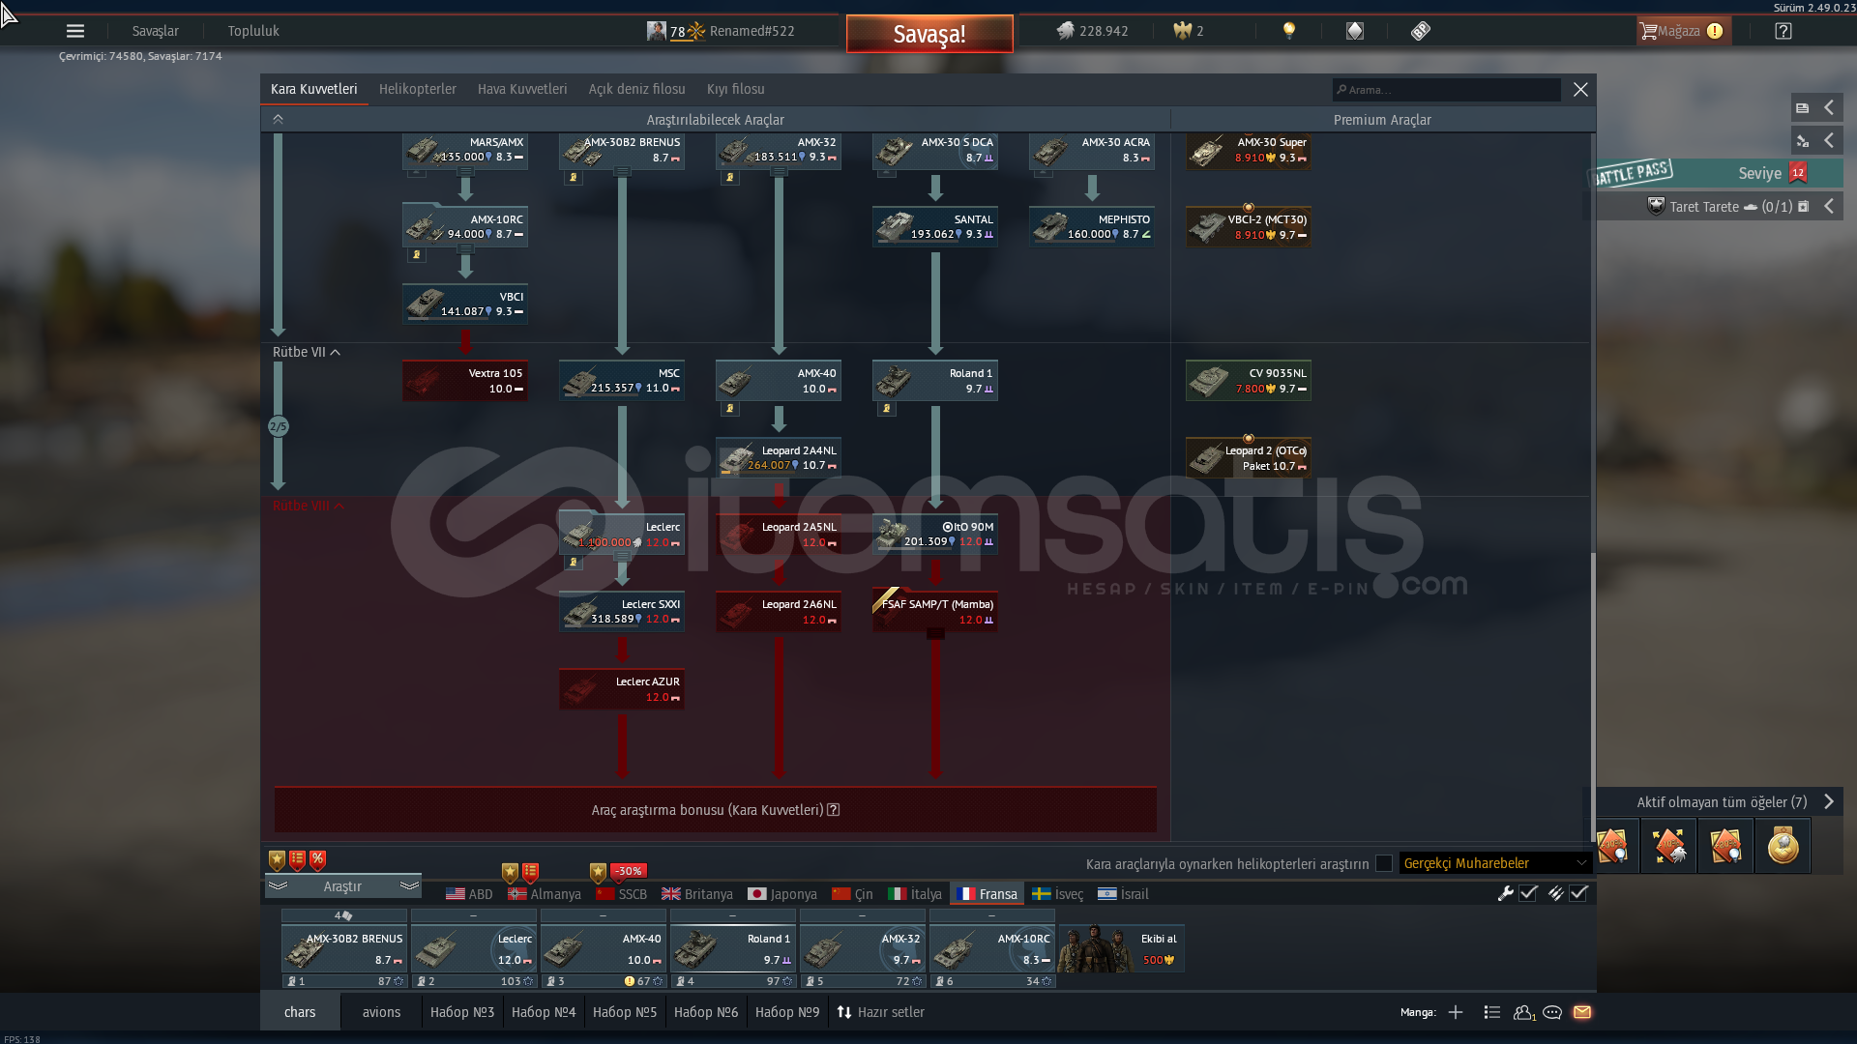Open the ticket/coupon icon in top bar
1857x1044 pixels.
(x=1421, y=31)
